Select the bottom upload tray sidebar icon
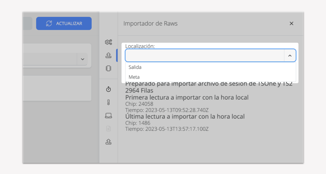Screen dimensions: 326x174 [108, 141]
